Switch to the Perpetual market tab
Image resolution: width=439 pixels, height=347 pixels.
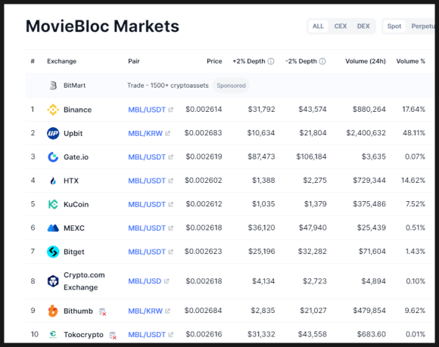pos(423,26)
